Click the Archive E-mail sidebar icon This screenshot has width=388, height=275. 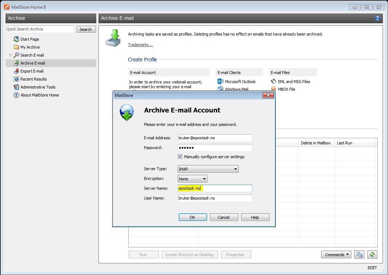(x=16, y=63)
